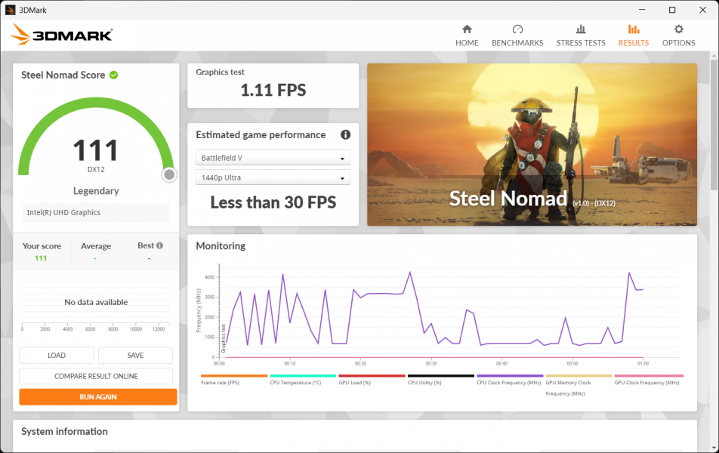
Task: Click COMPARE RESULT ONLINE button
Action: coord(96,376)
